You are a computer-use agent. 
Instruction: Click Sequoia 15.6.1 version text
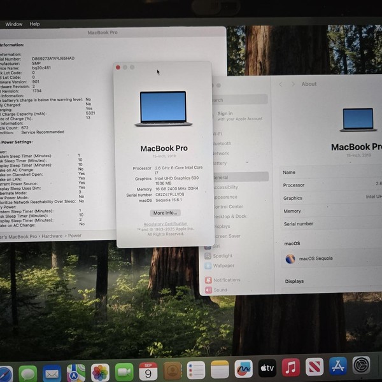169,200
